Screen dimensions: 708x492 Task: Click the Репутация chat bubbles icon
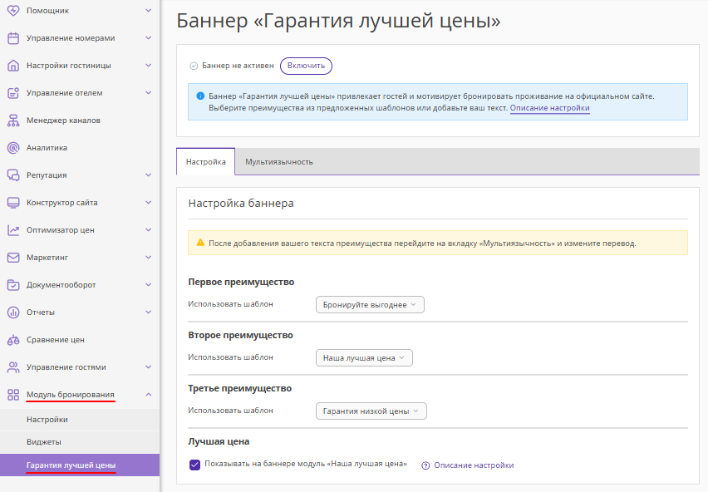(13, 175)
